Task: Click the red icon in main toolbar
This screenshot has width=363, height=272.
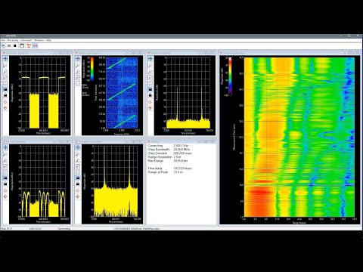Action: pos(29,46)
